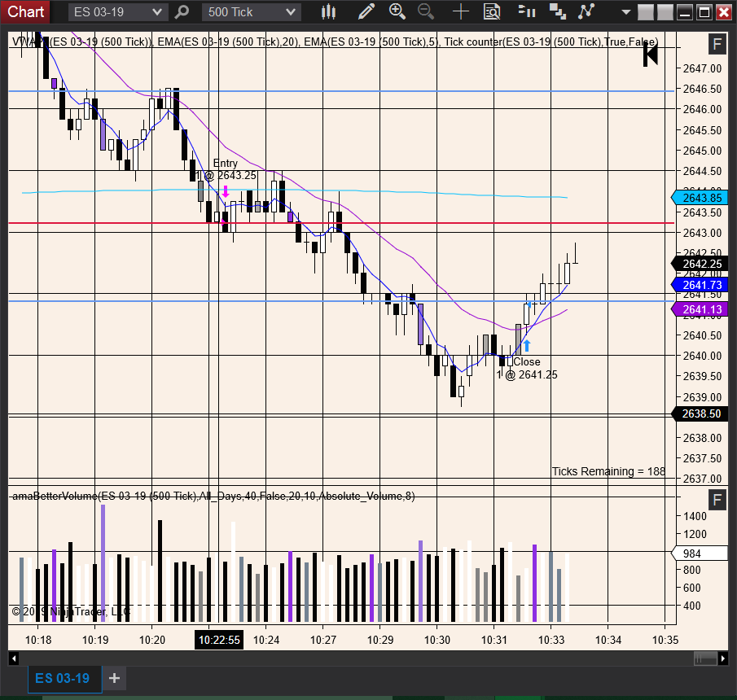737x700 pixels.
Task: Click the 2641.73 EMA price marker
Action: pos(700,285)
